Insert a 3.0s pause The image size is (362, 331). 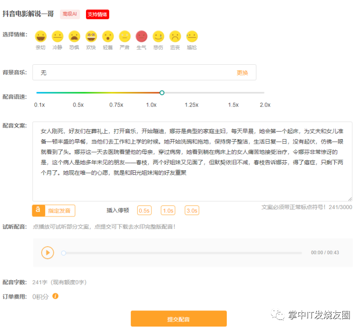point(192,210)
